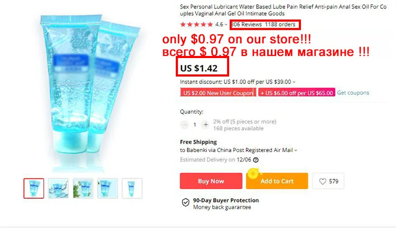Open the Get coupons link

pos(353,93)
